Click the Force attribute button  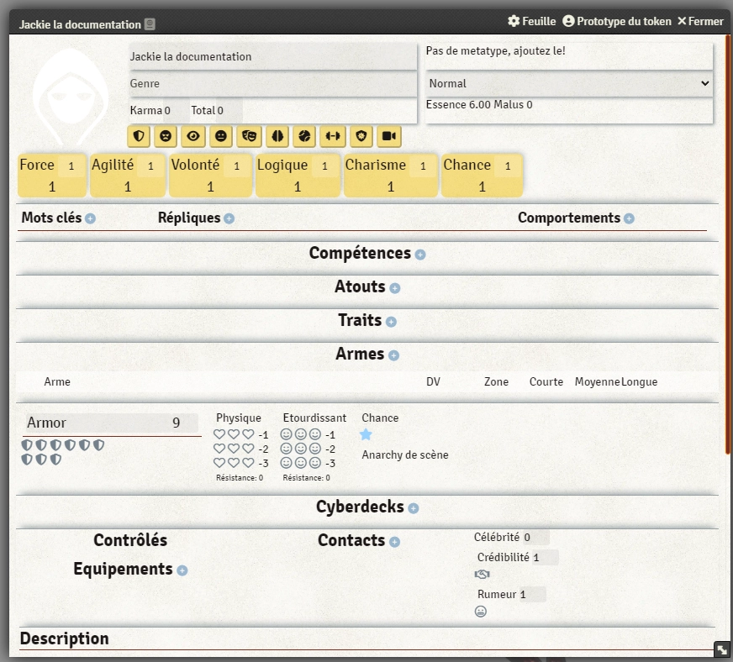[x=37, y=165]
